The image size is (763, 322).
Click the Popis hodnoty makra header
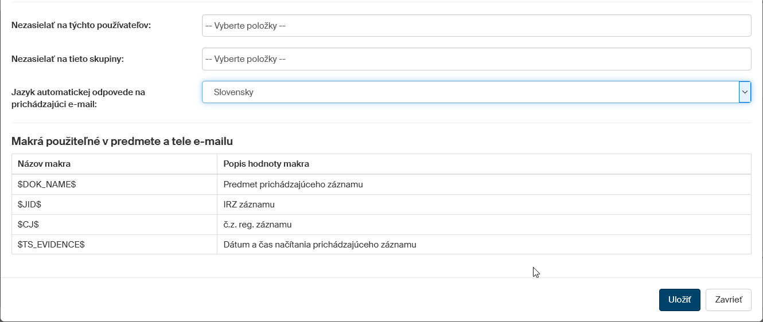266,164
